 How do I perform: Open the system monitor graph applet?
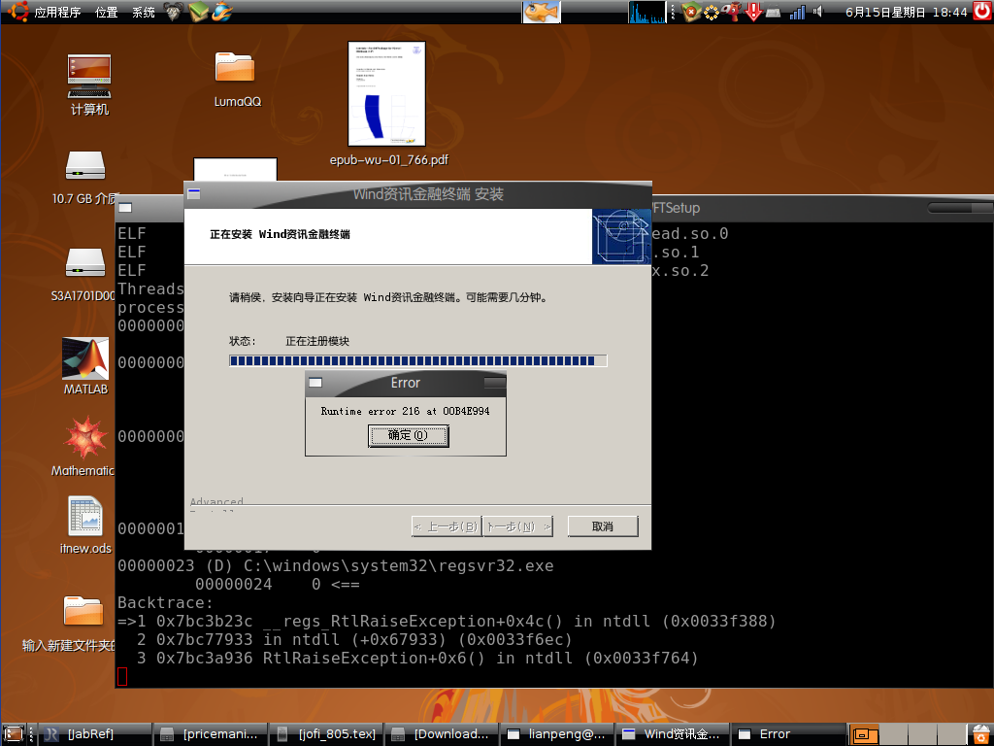coord(646,12)
